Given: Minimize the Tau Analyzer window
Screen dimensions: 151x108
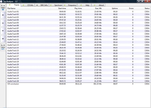Looking at the screenshot, I should click(139, 1).
